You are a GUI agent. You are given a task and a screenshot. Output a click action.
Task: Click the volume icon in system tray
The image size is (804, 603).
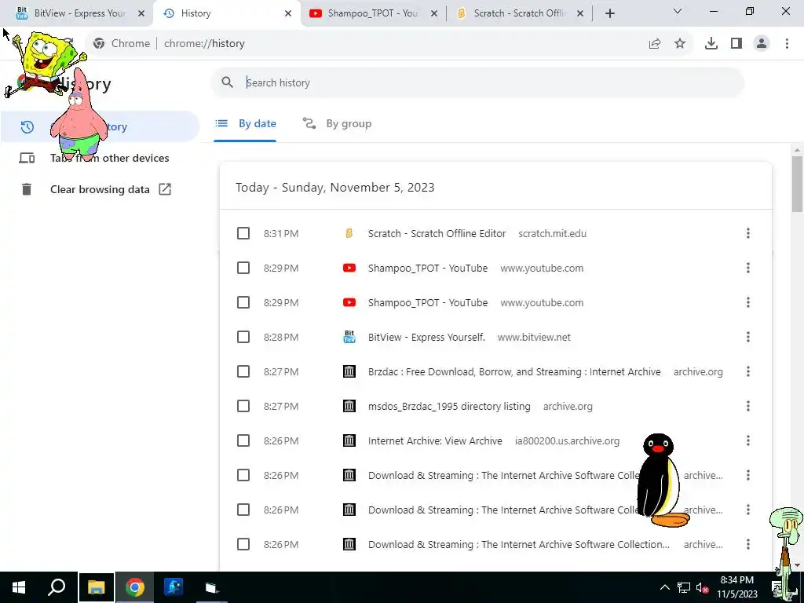coord(702,587)
